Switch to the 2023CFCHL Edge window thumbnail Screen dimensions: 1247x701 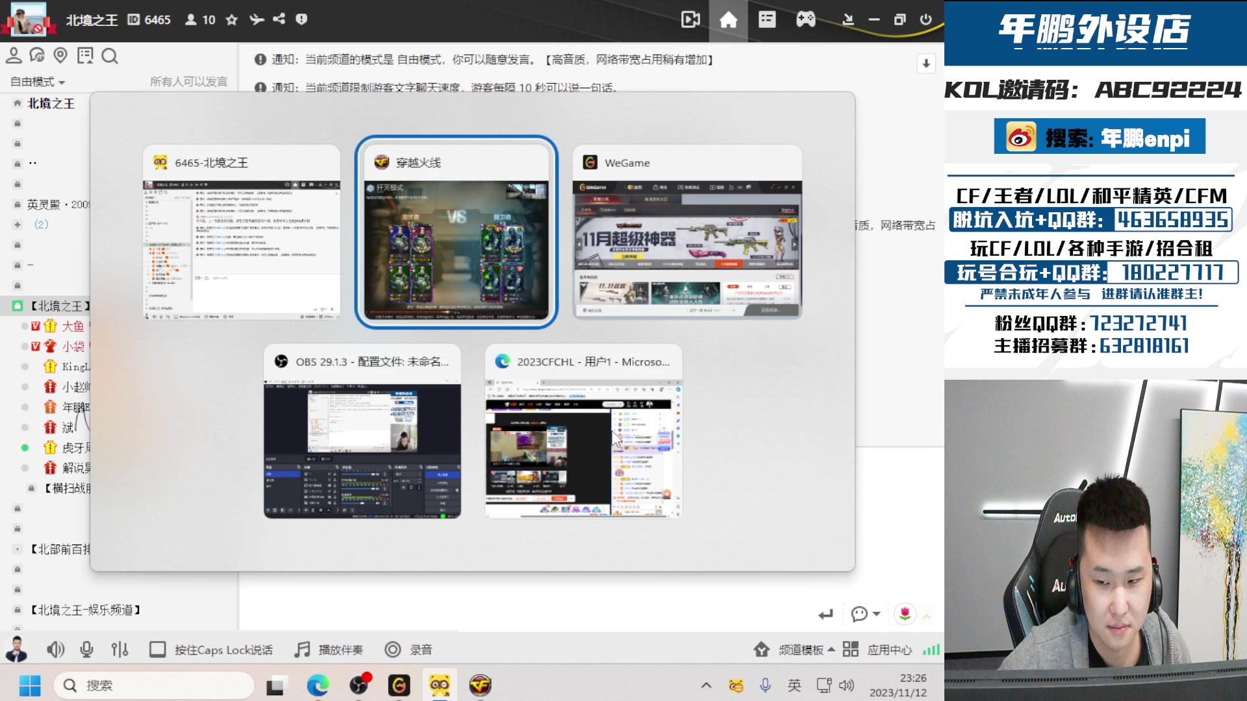[x=584, y=431]
